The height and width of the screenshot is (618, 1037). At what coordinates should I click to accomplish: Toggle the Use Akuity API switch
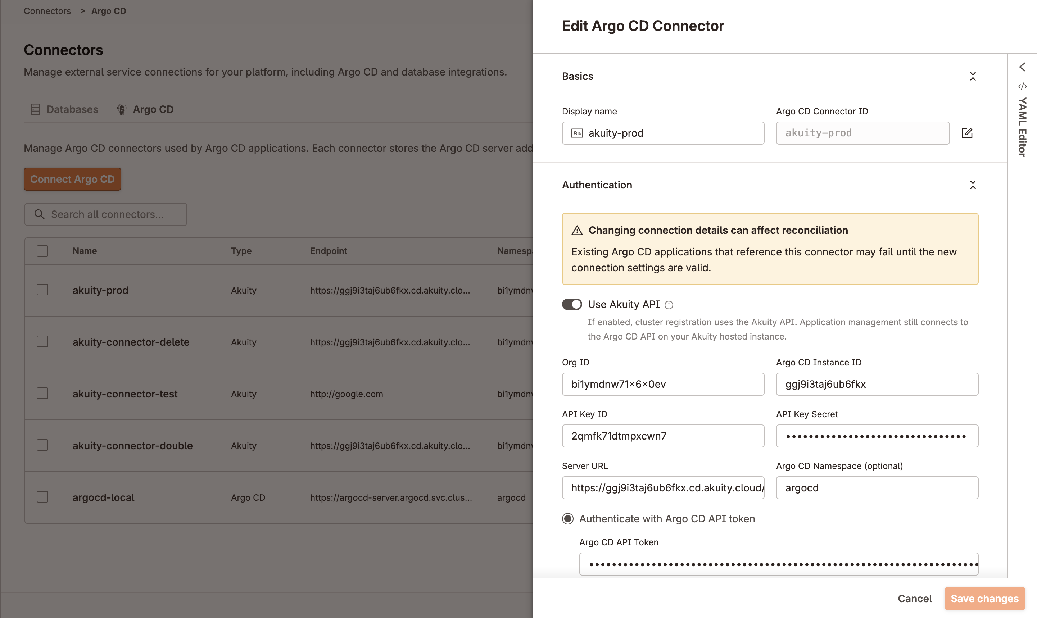click(572, 304)
